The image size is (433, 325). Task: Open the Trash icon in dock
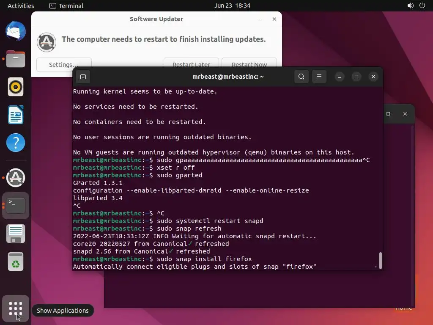click(16, 262)
